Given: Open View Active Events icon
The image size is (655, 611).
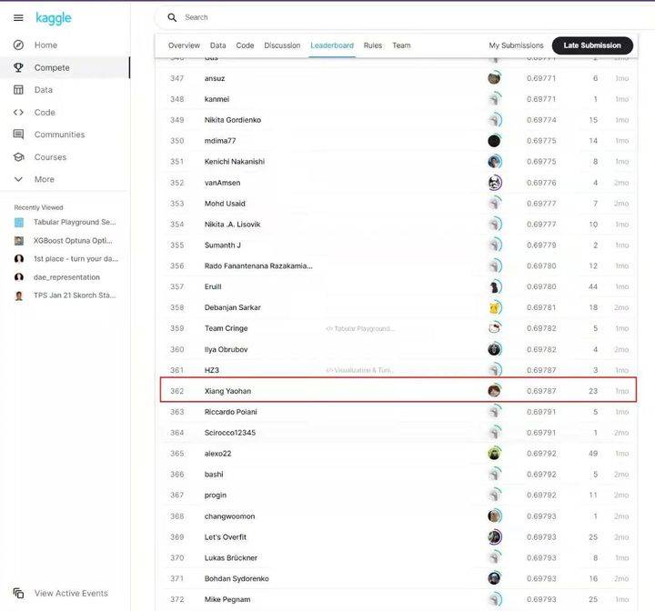Looking at the screenshot, I should (18, 593).
